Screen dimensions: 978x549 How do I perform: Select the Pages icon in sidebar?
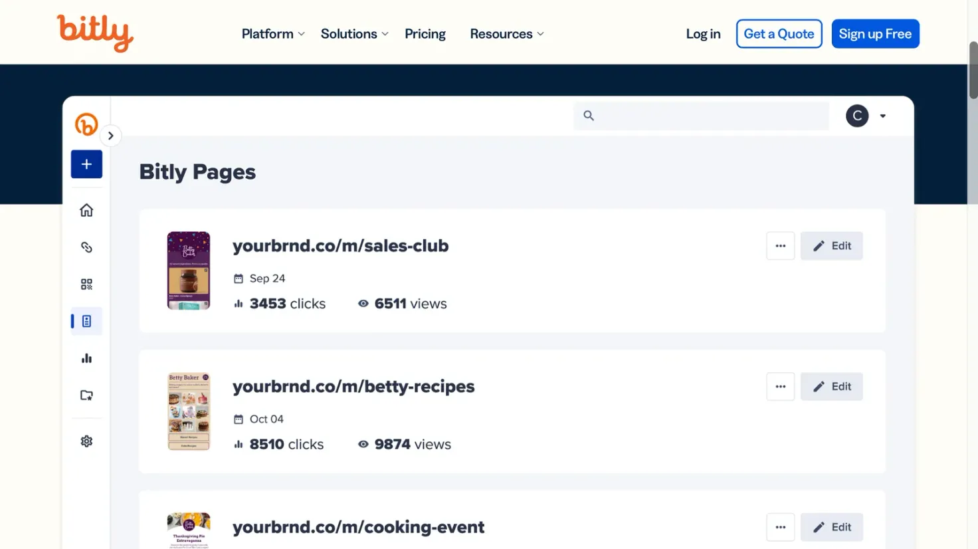pyautogui.click(x=86, y=321)
